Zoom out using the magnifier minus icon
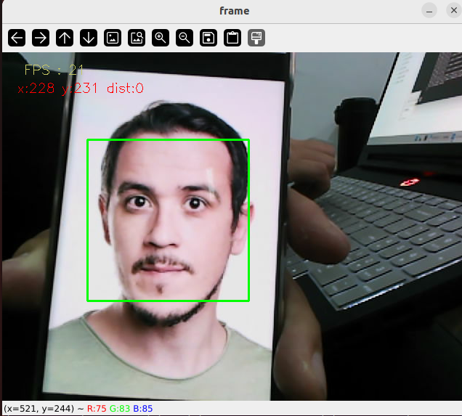The image size is (462, 416). (185, 38)
